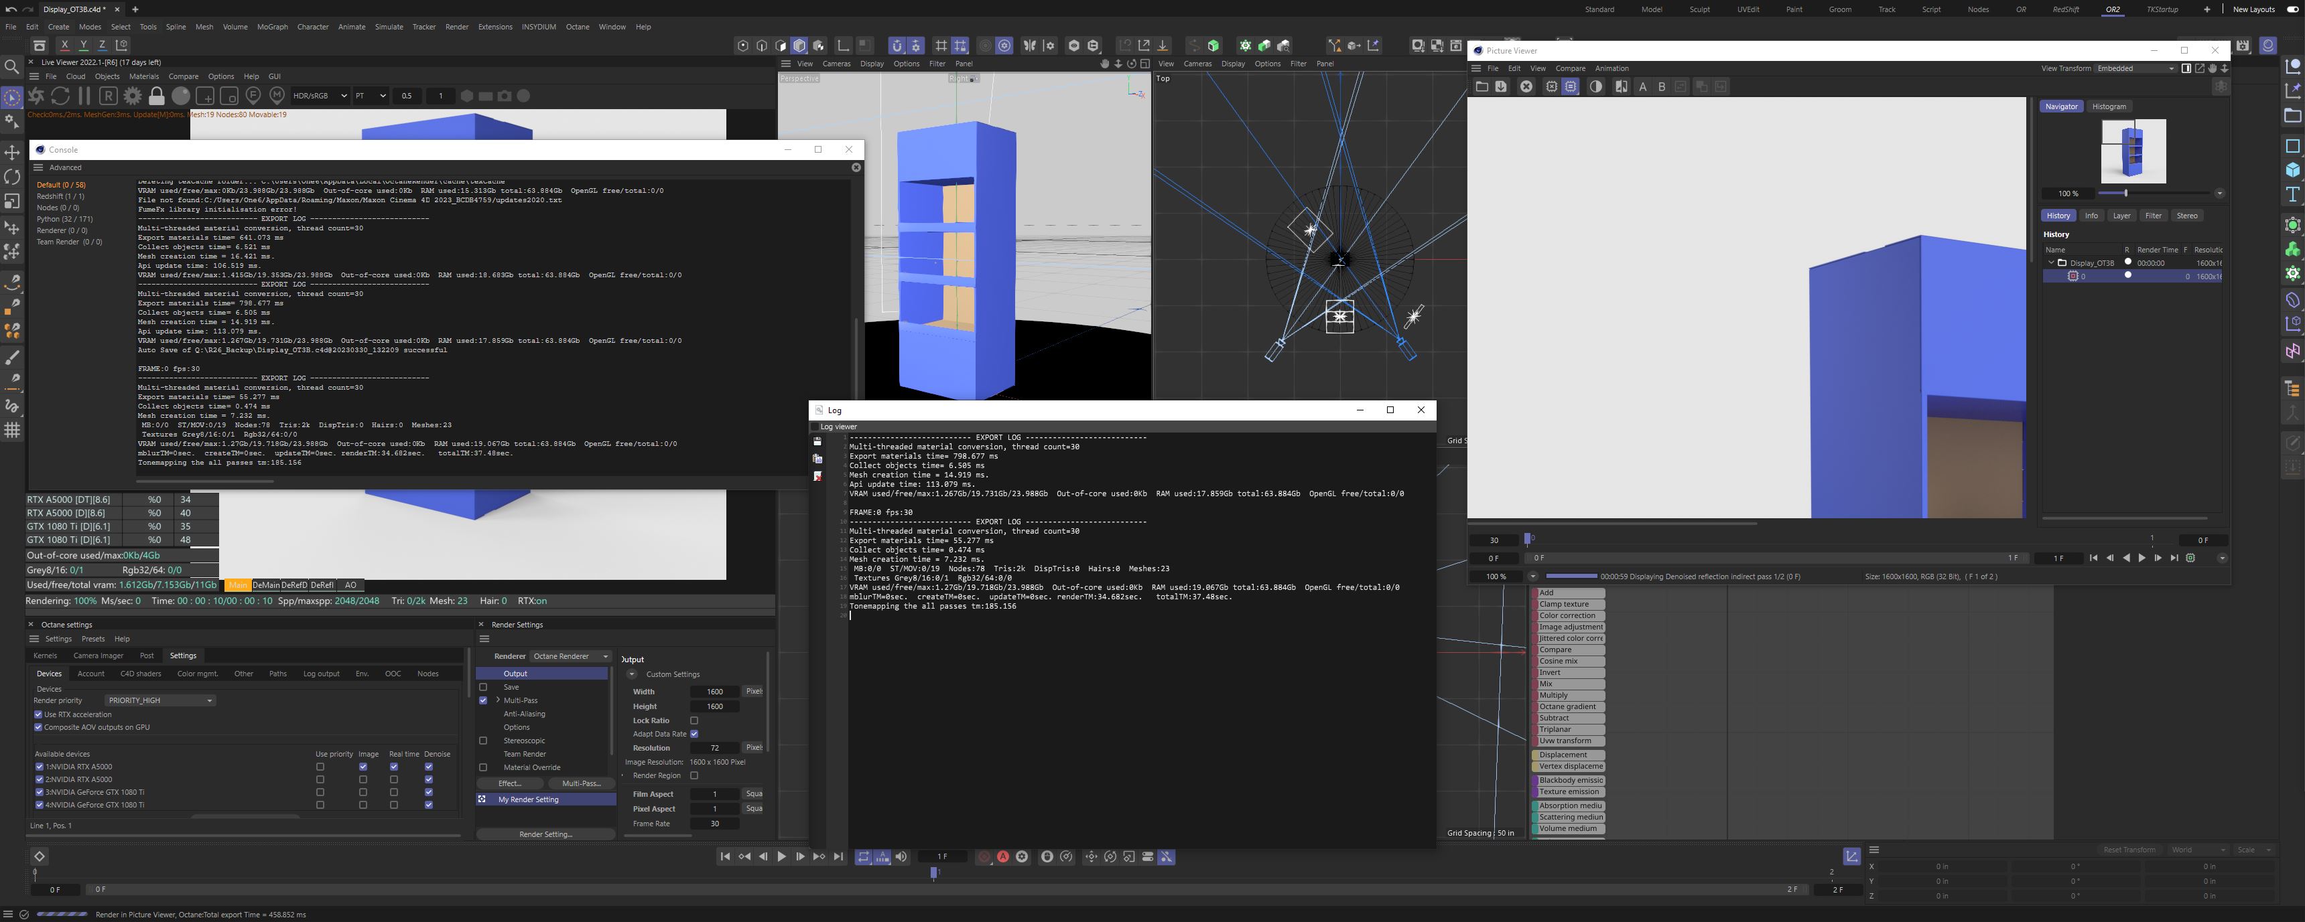Viewport: 2305px width, 922px height.
Task: Open the Render priority PRIORITY_HIGH dropdown
Action: pos(159,700)
